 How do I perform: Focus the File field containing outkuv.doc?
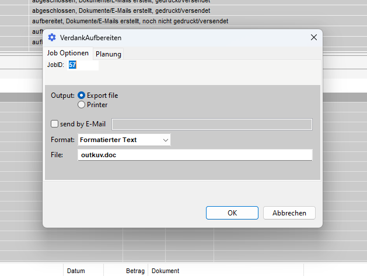click(x=194, y=155)
